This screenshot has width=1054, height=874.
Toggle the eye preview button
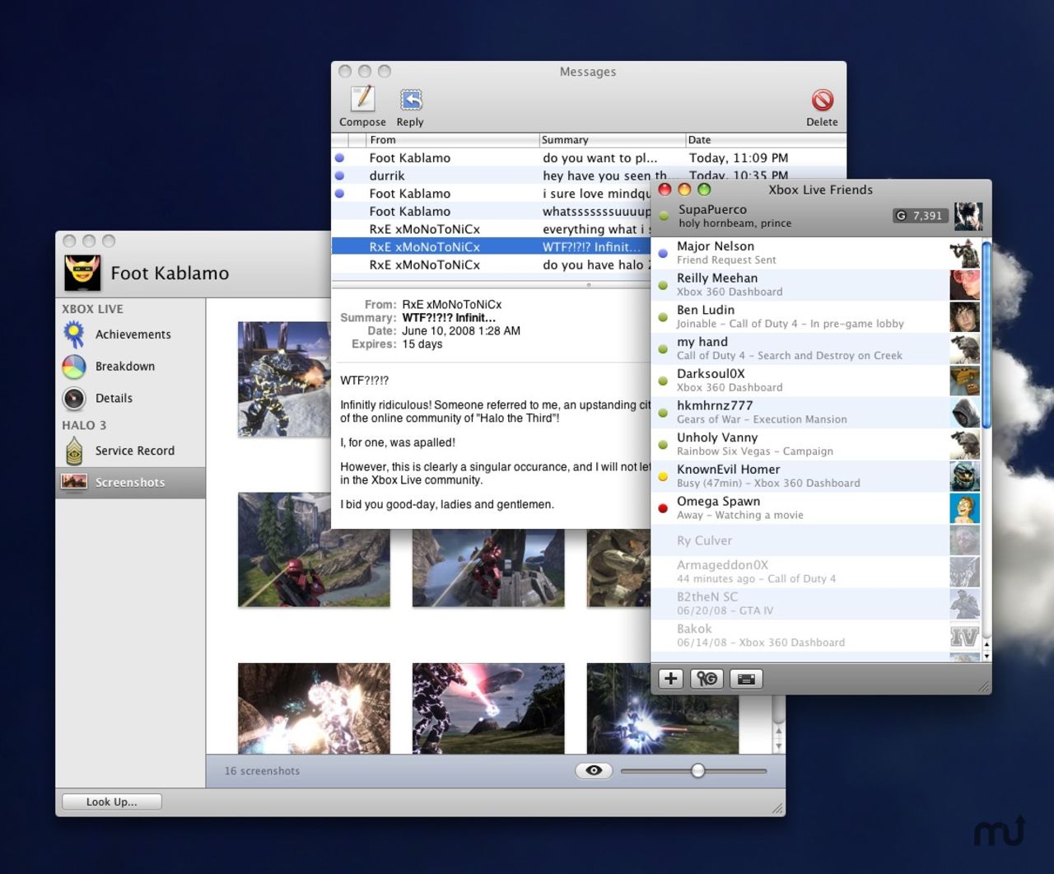click(x=594, y=771)
